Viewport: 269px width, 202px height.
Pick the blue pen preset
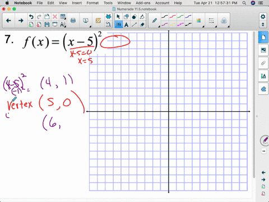(188, 17)
